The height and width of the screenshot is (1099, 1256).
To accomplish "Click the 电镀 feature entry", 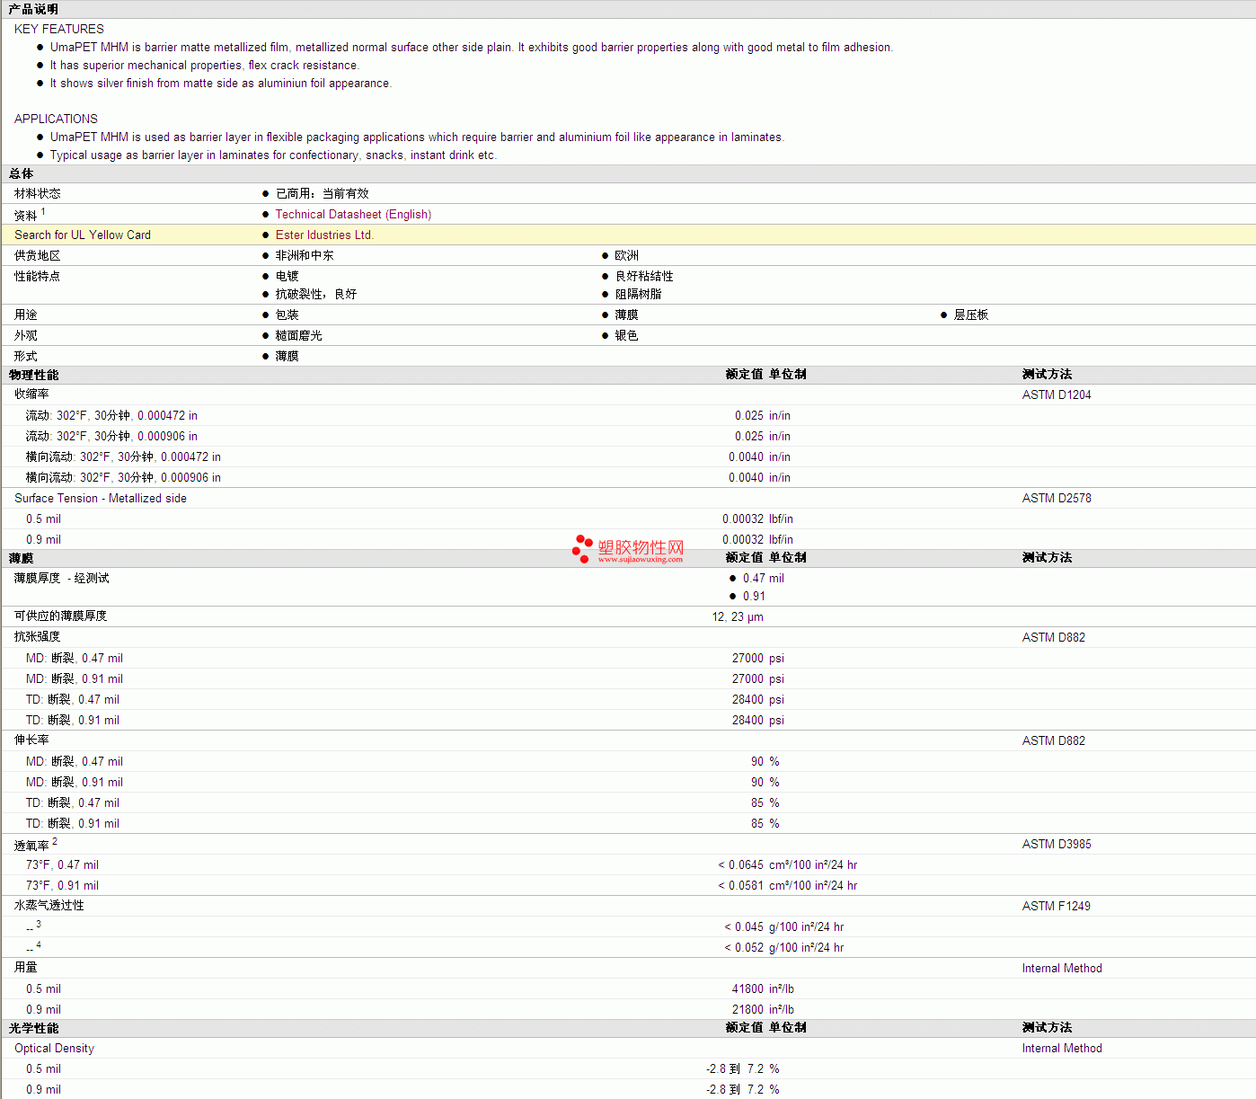I will click(x=287, y=277).
